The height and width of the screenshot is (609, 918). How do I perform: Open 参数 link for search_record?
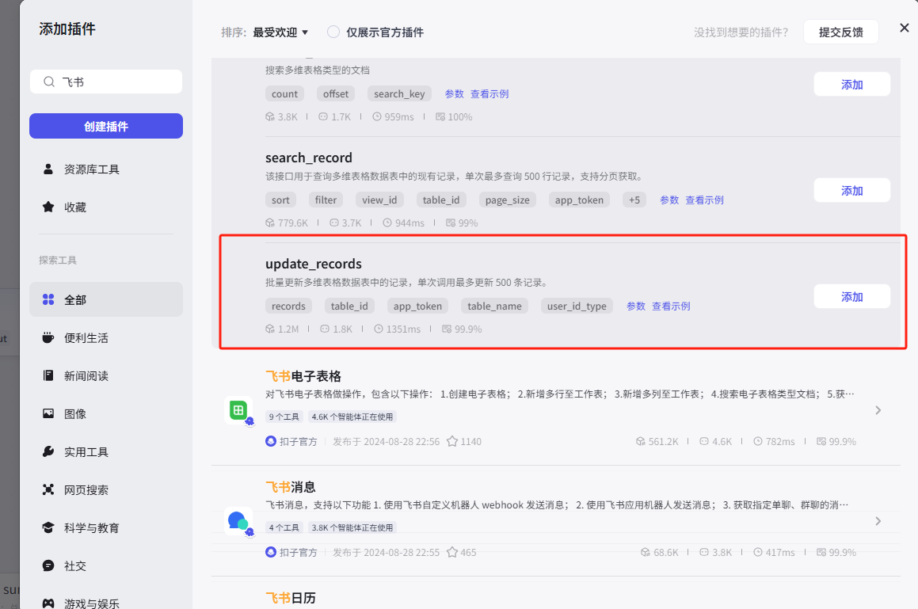point(669,200)
